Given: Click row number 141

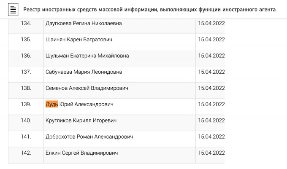Looking at the screenshot, I should pyautogui.click(x=26, y=137).
